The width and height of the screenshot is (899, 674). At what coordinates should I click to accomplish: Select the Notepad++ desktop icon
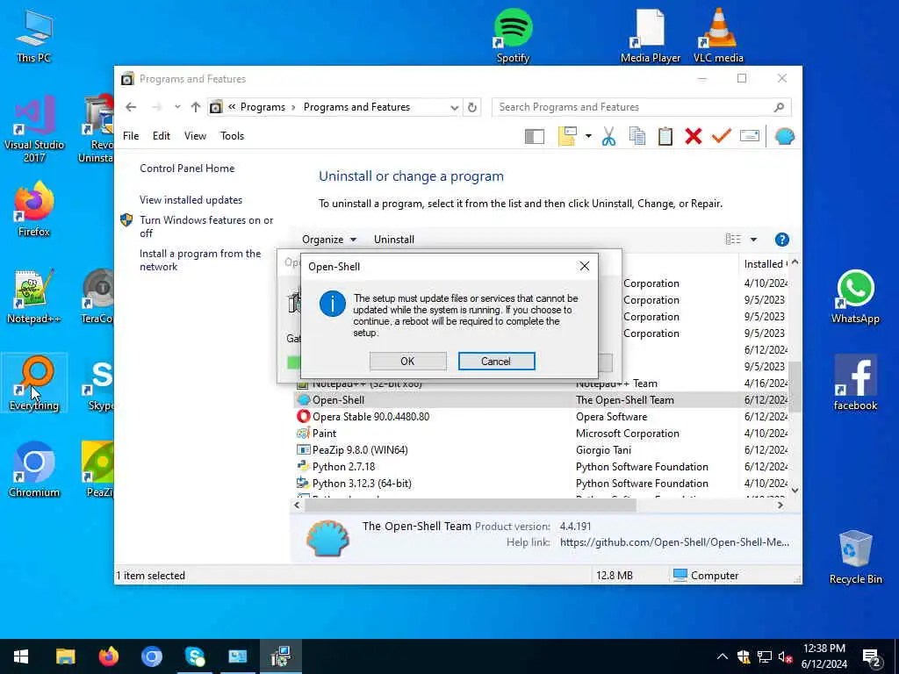tap(34, 297)
